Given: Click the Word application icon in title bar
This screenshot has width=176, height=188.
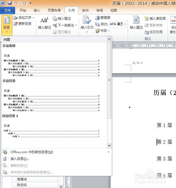Looking at the screenshot, I should pos(2,3).
